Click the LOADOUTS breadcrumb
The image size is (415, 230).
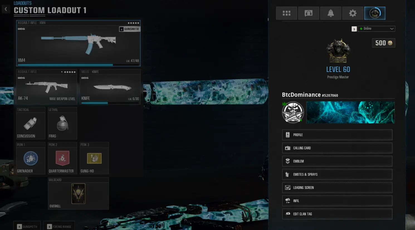(23, 3)
